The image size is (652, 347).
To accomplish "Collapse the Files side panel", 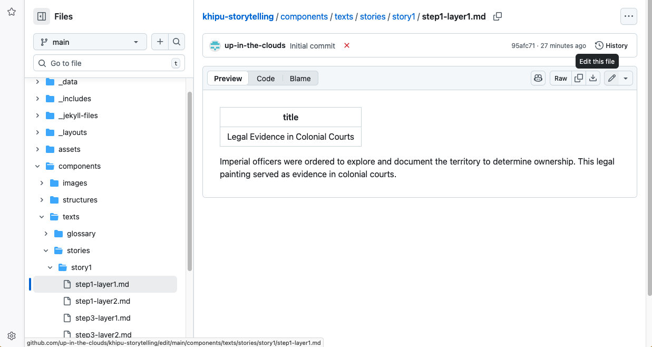I will [41, 16].
